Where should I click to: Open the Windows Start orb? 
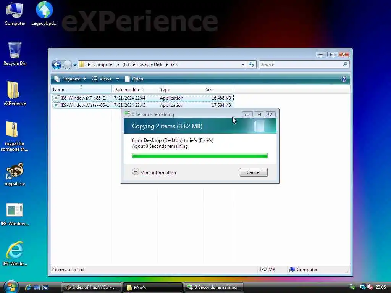[x=11, y=287]
